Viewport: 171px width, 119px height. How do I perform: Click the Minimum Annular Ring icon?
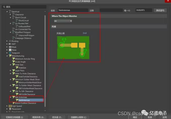(13, 59)
